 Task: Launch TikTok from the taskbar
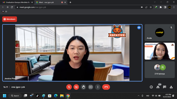(38, 96)
